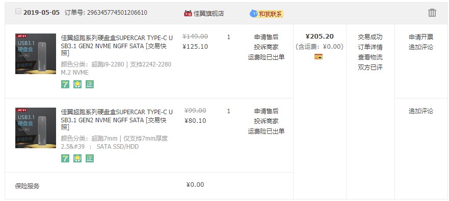Image resolution: width=449 pixels, height=201 pixels.
Task: Open the second product thumbnail for 超跑7mm
Action: point(36,128)
